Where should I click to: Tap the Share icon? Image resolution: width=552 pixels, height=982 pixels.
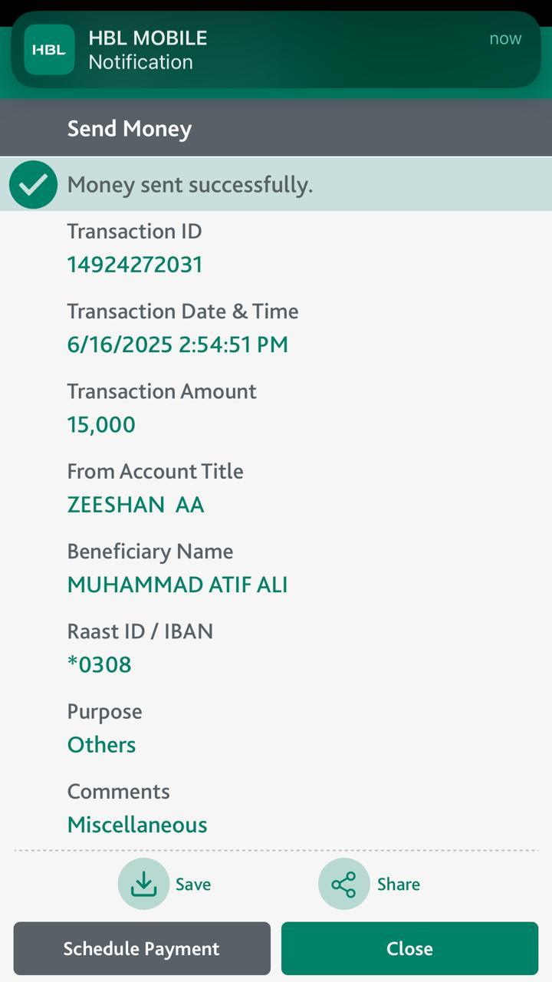343,884
